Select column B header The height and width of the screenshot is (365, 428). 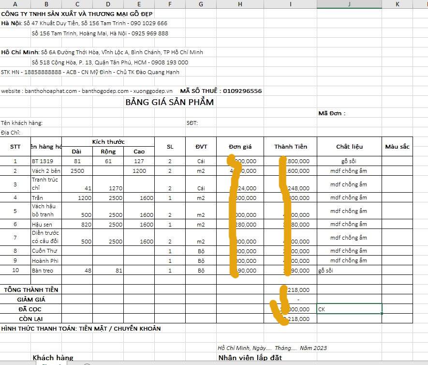tap(46, 4)
